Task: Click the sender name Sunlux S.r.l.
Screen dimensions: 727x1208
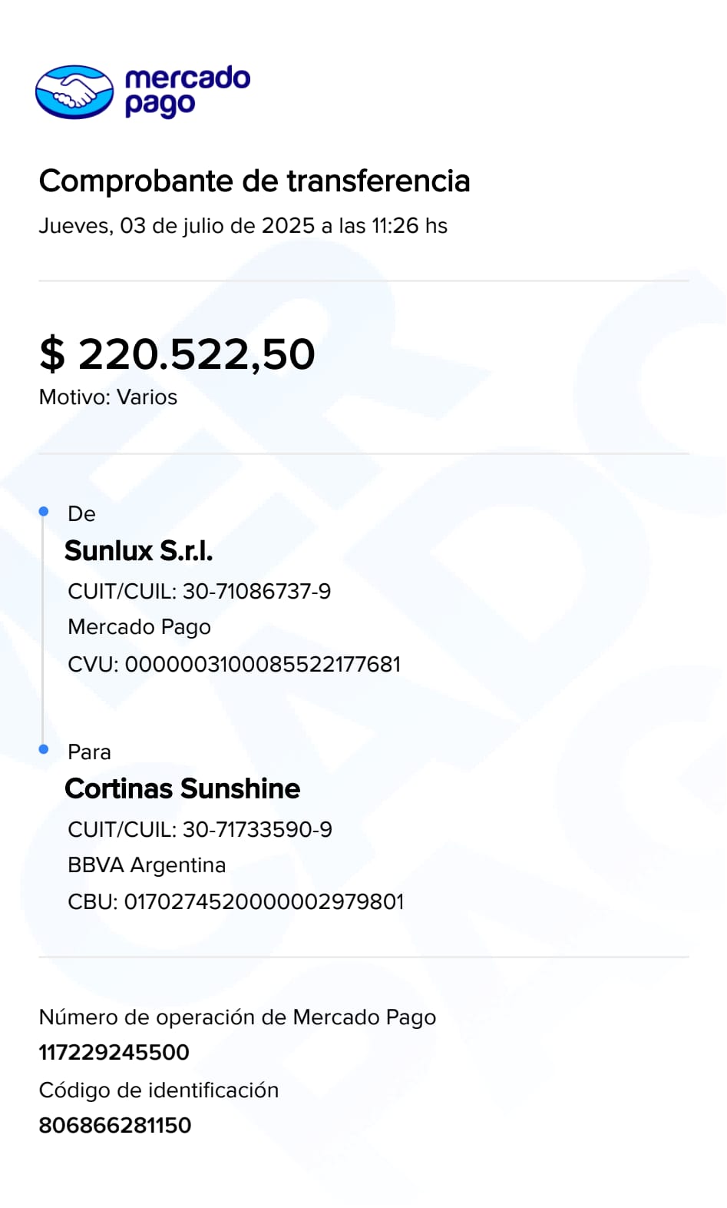Action: pos(138,551)
